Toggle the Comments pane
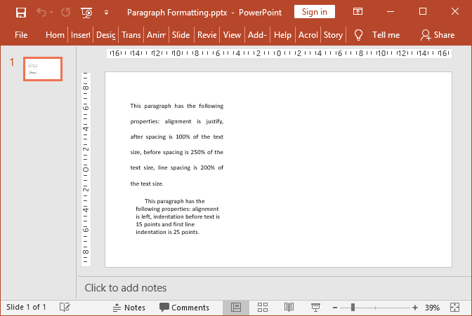Image resolution: width=472 pixels, height=316 pixels. point(184,307)
